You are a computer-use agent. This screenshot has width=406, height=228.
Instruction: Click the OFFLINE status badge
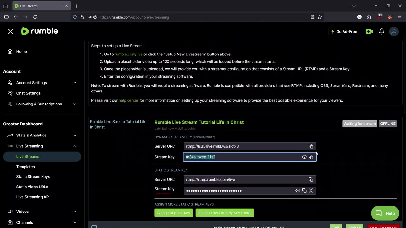388,123
